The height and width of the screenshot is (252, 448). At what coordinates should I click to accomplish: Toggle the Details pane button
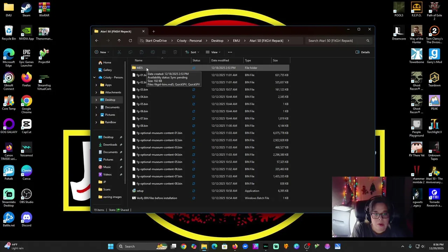363,52
